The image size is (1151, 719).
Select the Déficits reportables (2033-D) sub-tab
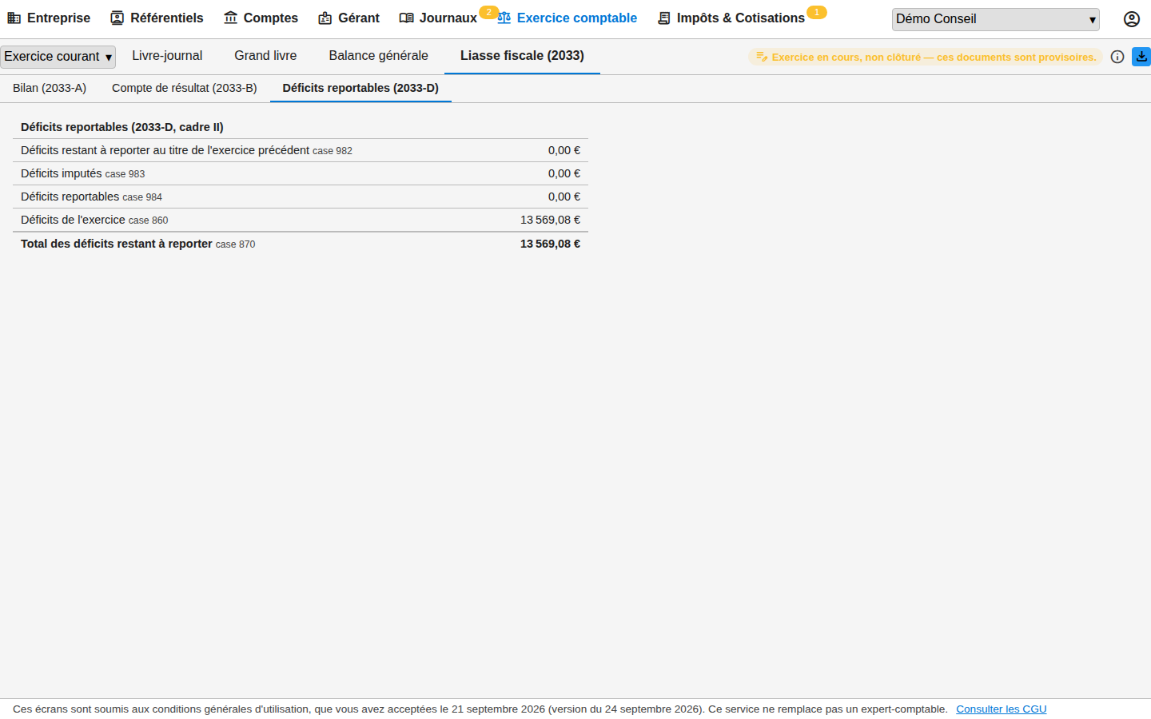[360, 88]
